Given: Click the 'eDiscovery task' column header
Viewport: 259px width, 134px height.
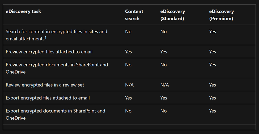Looking at the screenshot, I should (x=23, y=12).
